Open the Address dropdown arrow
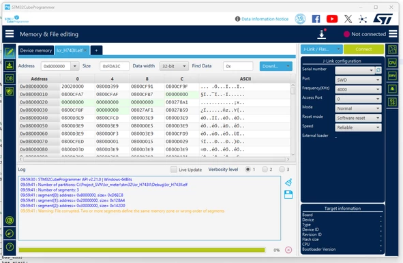This screenshot has height=263, width=403. point(74,66)
